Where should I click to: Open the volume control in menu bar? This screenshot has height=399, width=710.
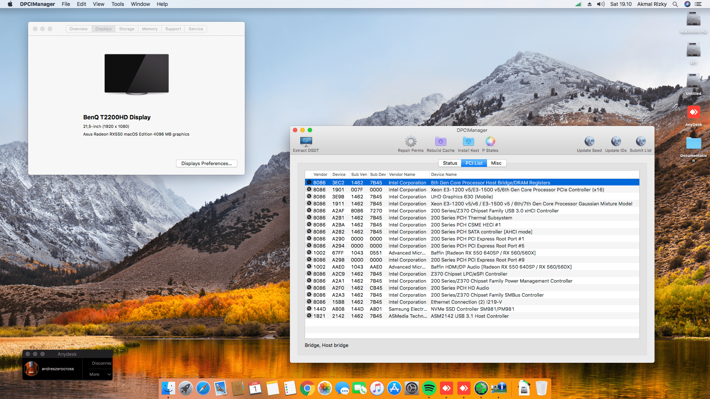coord(601,4)
